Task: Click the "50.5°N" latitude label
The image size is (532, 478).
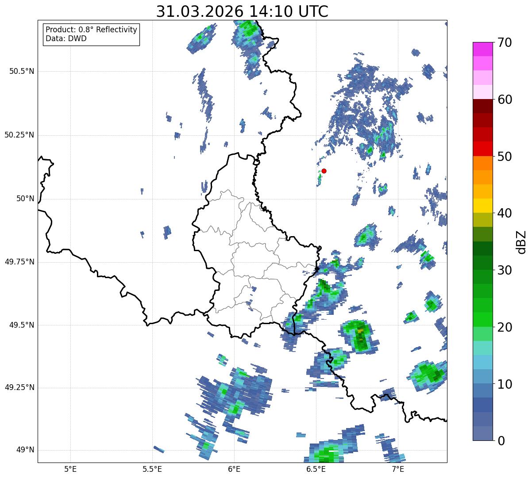Action: click(22, 71)
